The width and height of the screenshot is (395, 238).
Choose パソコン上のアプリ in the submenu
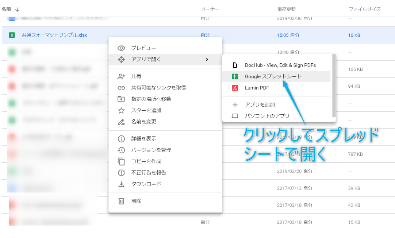pyautogui.click(x=277, y=116)
